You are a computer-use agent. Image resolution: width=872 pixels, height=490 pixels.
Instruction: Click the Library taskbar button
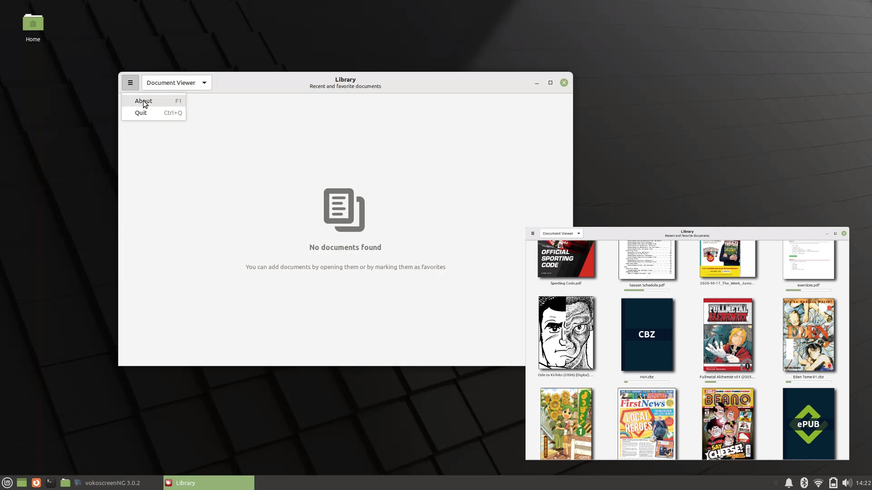209,483
